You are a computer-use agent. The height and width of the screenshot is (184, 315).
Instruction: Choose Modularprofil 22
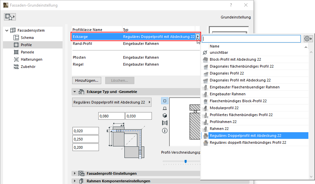255,108
